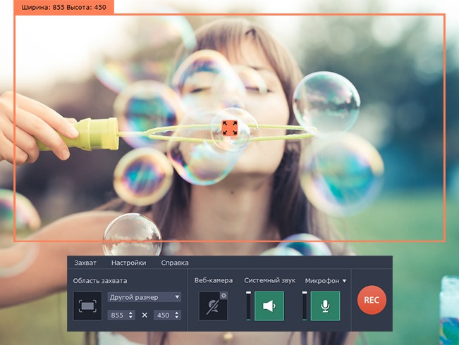The height and width of the screenshot is (345, 459).
Task: Decrease height with the down stepper arrow
Action: [x=177, y=318]
